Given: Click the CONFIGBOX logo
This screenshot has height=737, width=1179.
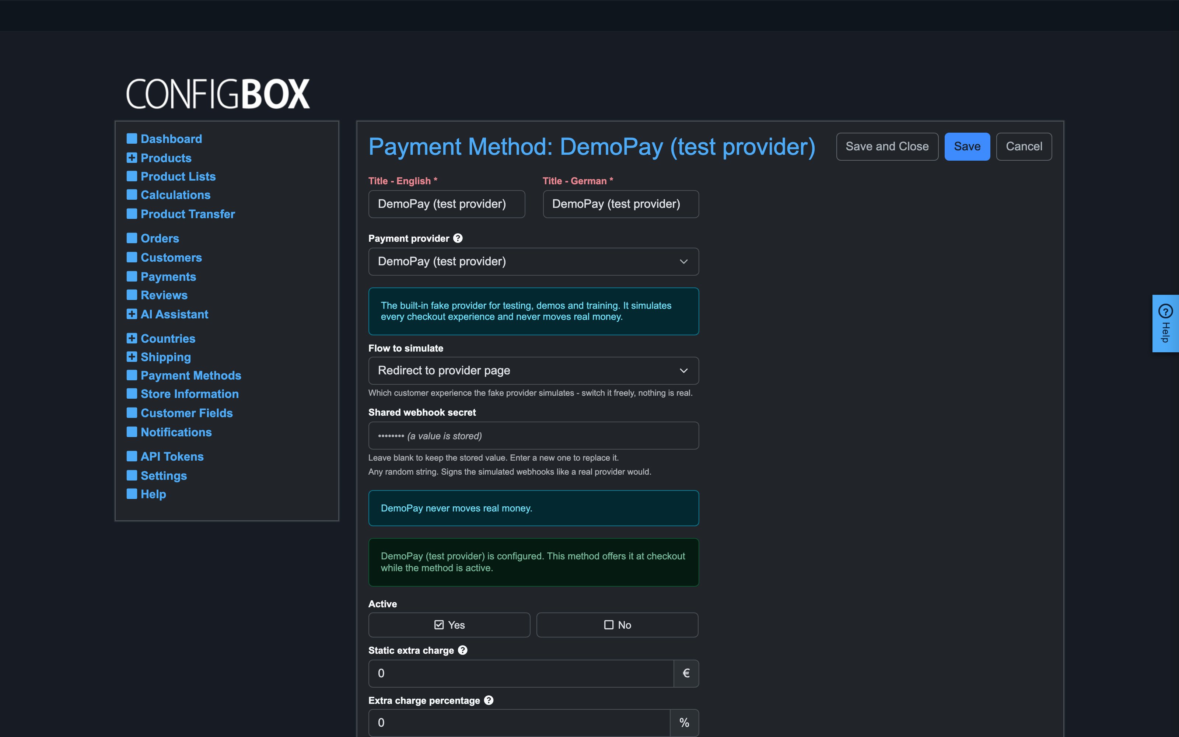Looking at the screenshot, I should (218, 94).
